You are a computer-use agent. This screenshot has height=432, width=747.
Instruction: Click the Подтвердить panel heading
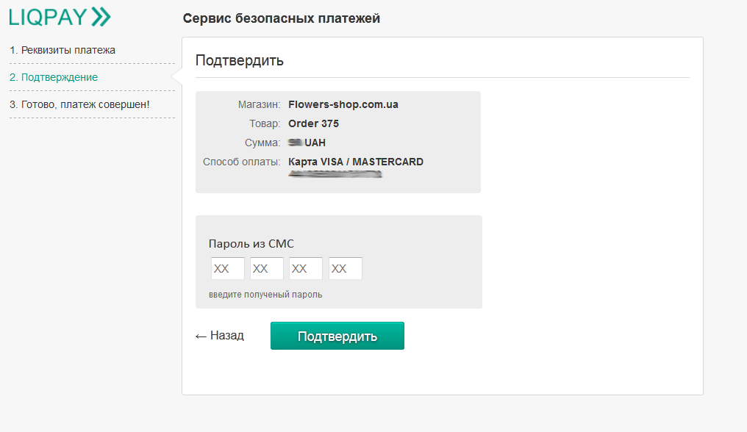239,60
